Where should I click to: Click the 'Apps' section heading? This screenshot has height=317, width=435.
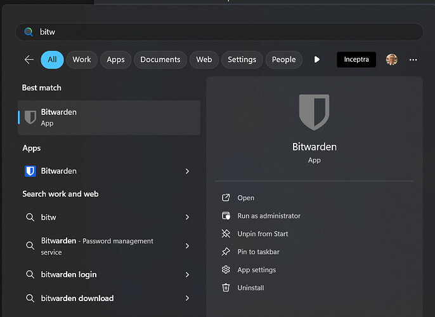pyautogui.click(x=32, y=149)
